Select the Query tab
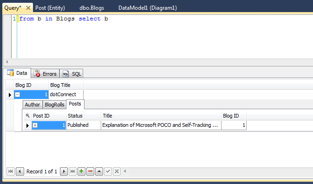The height and width of the screenshot is (184, 313). click(x=13, y=8)
